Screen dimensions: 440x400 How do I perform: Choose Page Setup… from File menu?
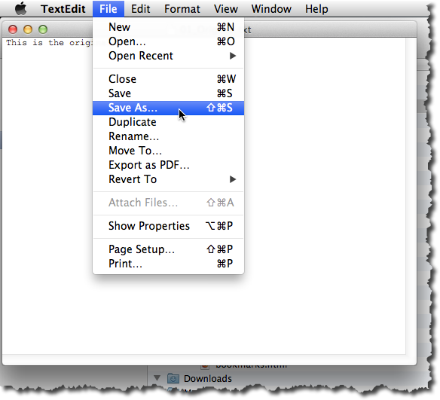[168, 249]
